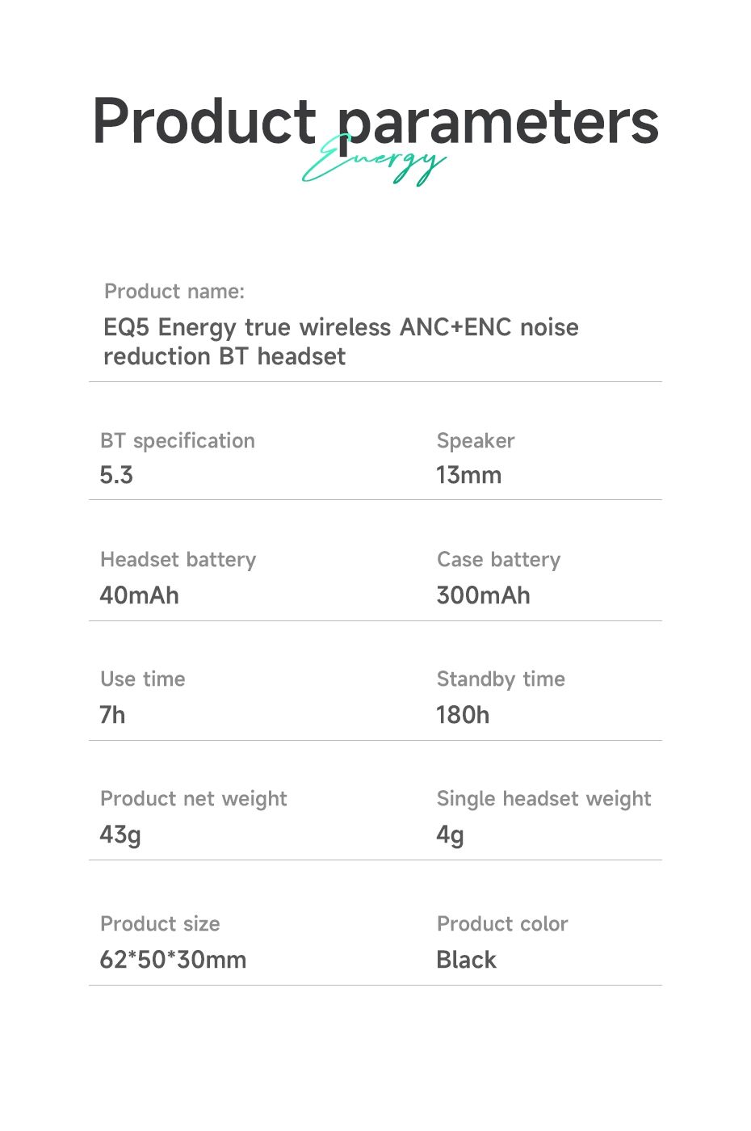Click the "Headset battery" label
Viewport: 751px width, 1131px height.
(178, 559)
